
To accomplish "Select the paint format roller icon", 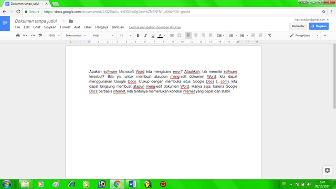I will pos(40,36).
